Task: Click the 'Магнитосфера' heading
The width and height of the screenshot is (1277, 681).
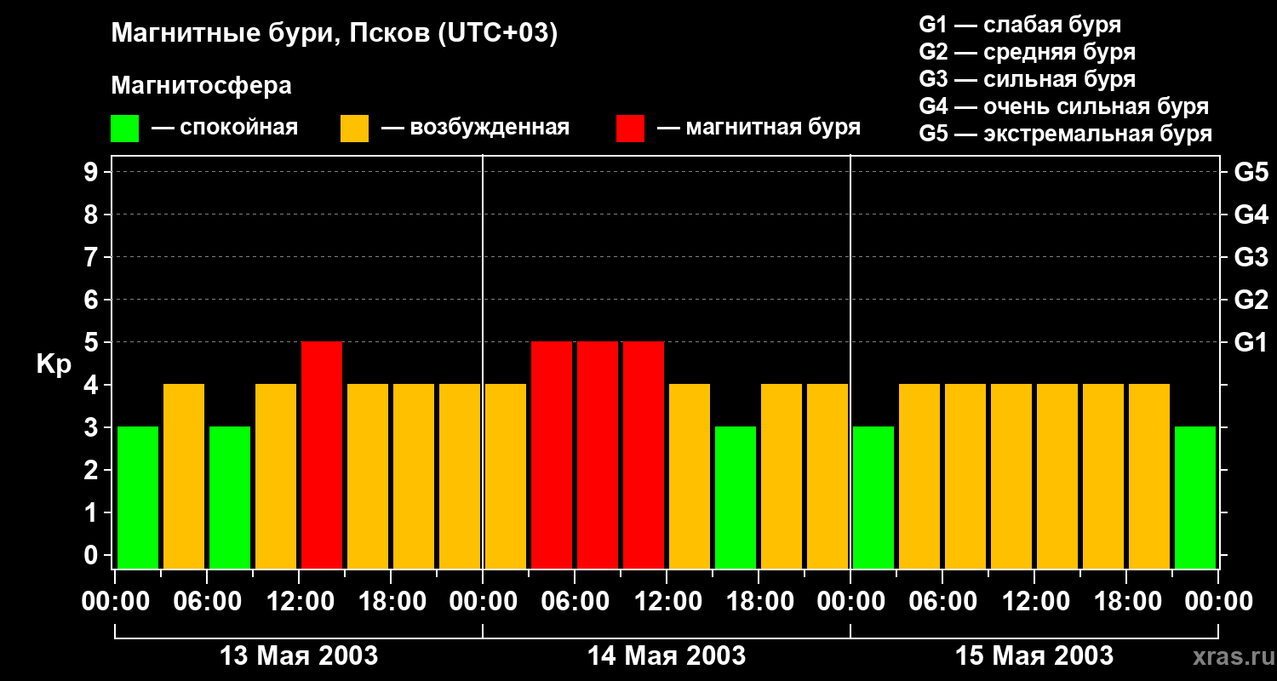Action: [x=201, y=86]
